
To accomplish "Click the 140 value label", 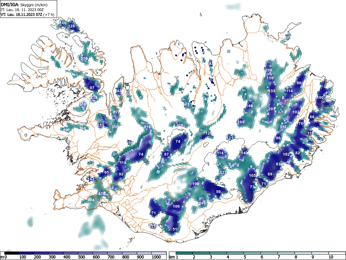I will click(249, 106).
